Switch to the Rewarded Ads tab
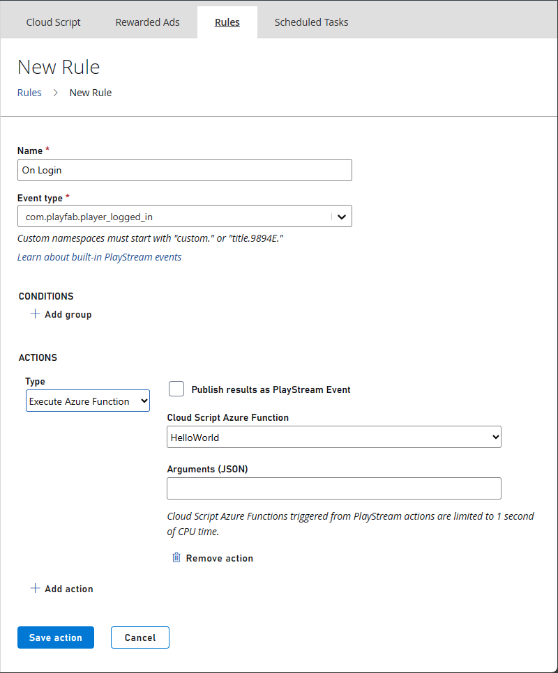 pyautogui.click(x=147, y=22)
